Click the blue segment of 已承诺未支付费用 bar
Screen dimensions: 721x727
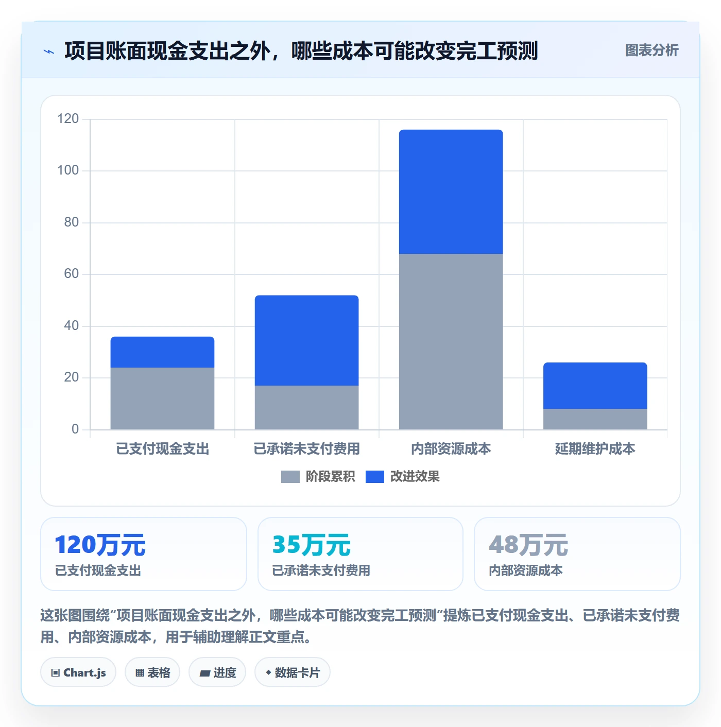point(306,340)
